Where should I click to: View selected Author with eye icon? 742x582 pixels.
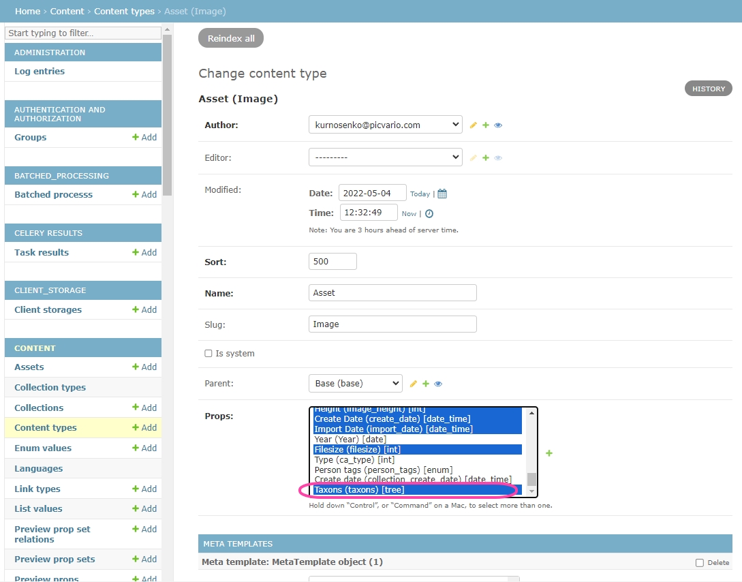(498, 125)
